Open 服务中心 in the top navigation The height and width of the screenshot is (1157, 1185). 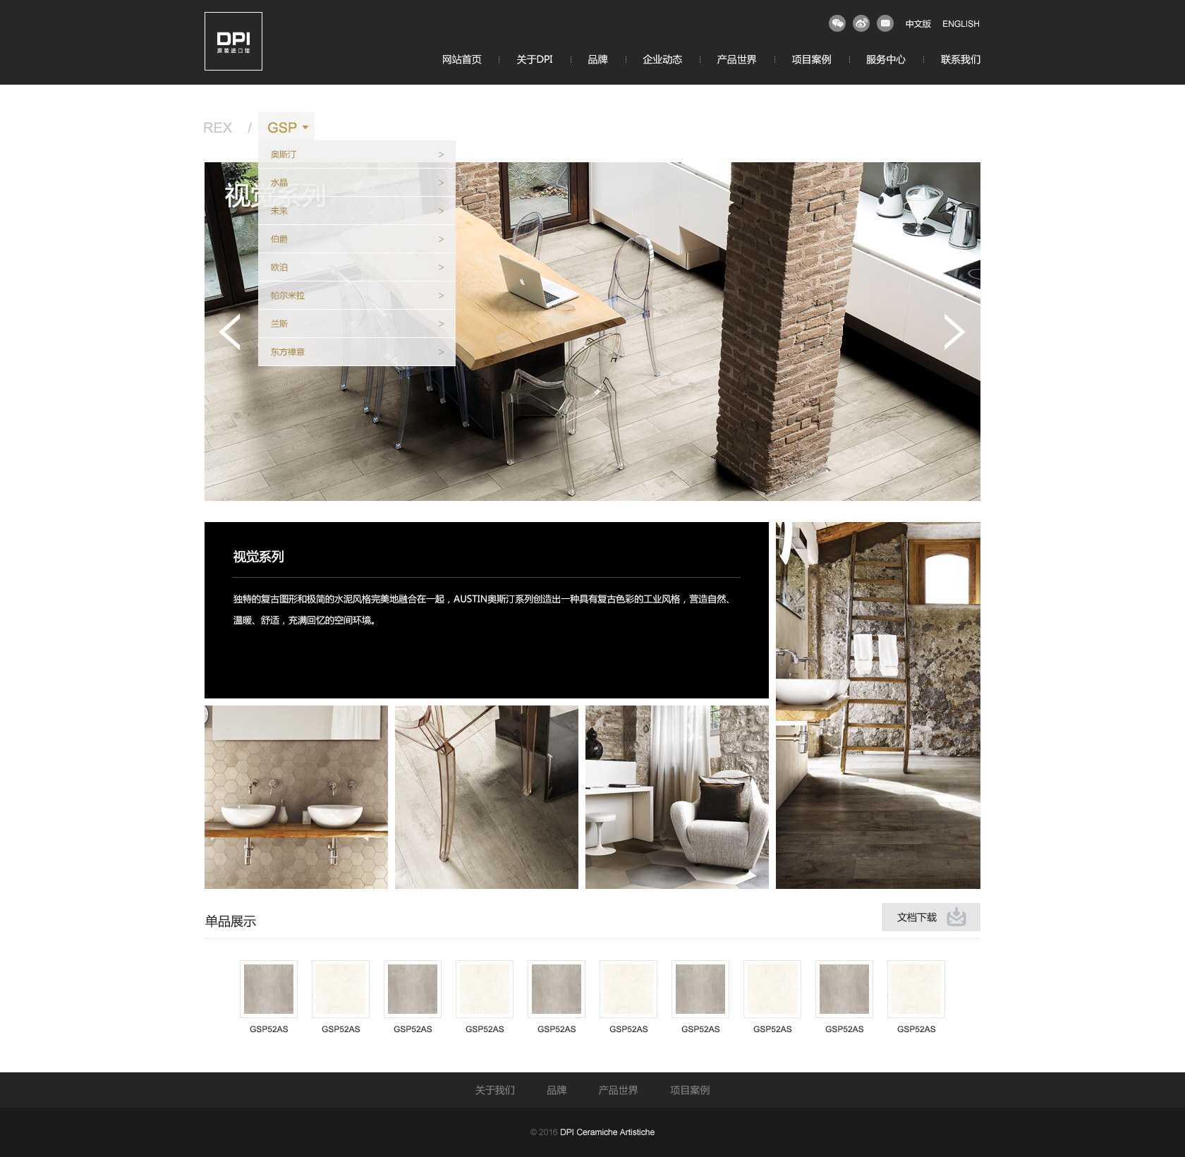click(x=885, y=59)
